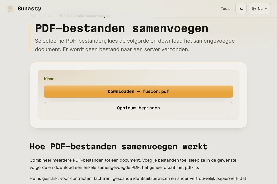
Task: Open the NL language dropdown
Action: point(260,9)
